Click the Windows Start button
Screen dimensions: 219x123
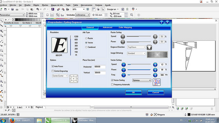point(3,120)
